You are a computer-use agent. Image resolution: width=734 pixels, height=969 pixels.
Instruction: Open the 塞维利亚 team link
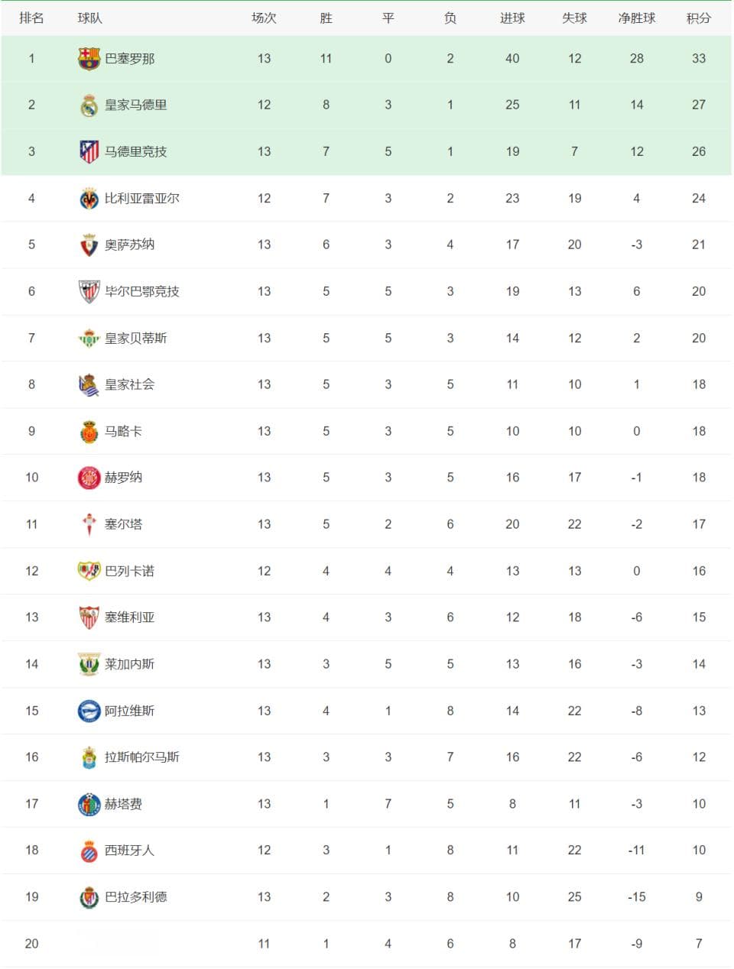coord(130,617)
